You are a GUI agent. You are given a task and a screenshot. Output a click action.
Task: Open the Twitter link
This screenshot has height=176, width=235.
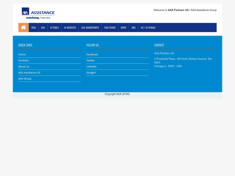coord(91,60)
